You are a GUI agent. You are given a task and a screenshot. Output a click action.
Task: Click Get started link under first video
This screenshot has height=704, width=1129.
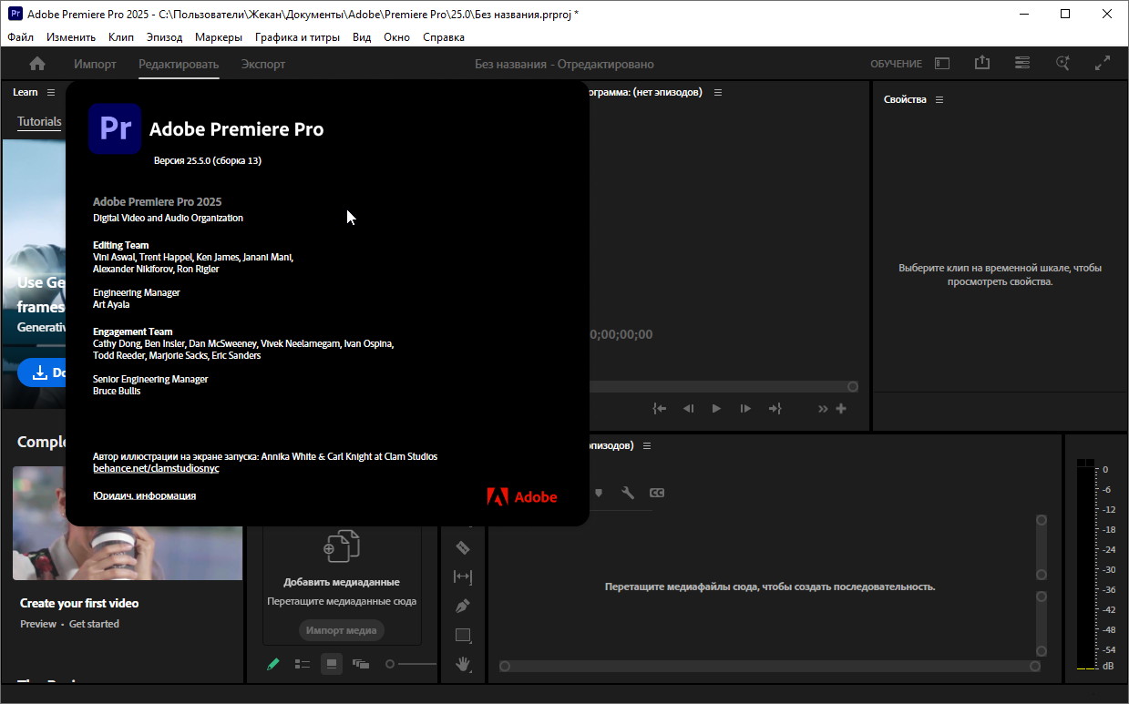point(94,624)
